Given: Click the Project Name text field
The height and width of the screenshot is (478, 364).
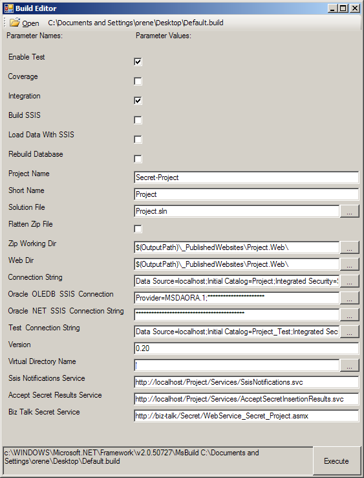Looking at the screenshot, I should click(246, 177).
